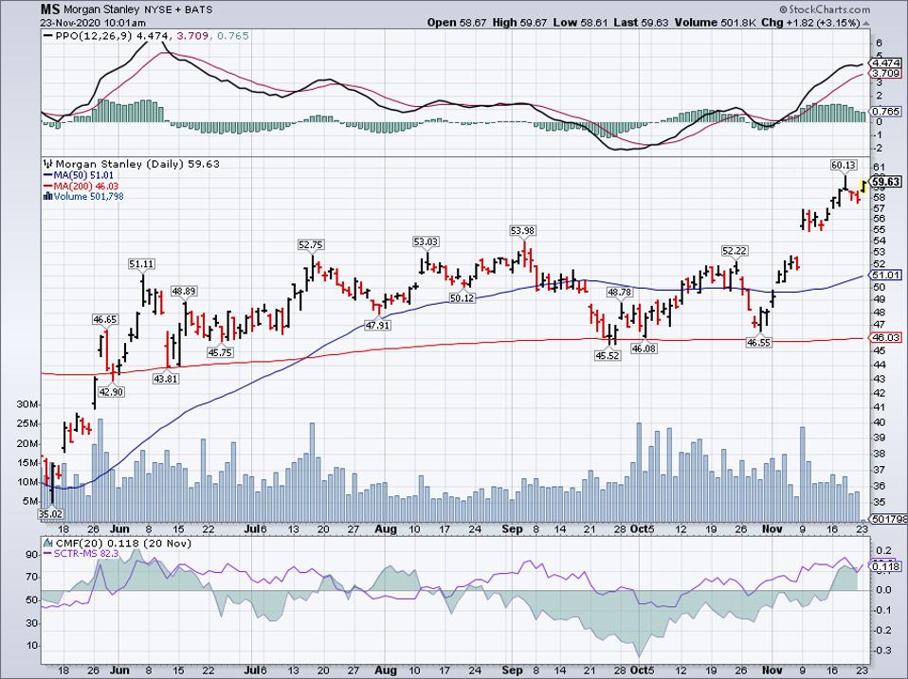908x679 pixels.
Task: Click the SCTR-MS 82.3 label
Action: 86,554
